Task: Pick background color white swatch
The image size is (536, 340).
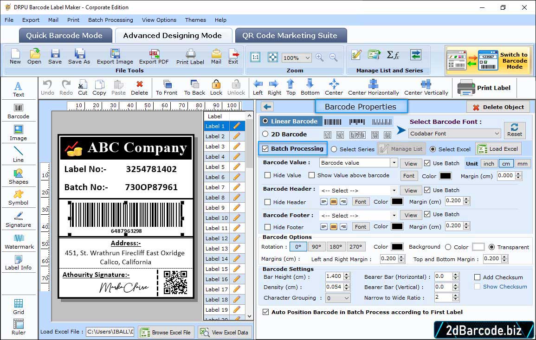Action: pos(478,247)
